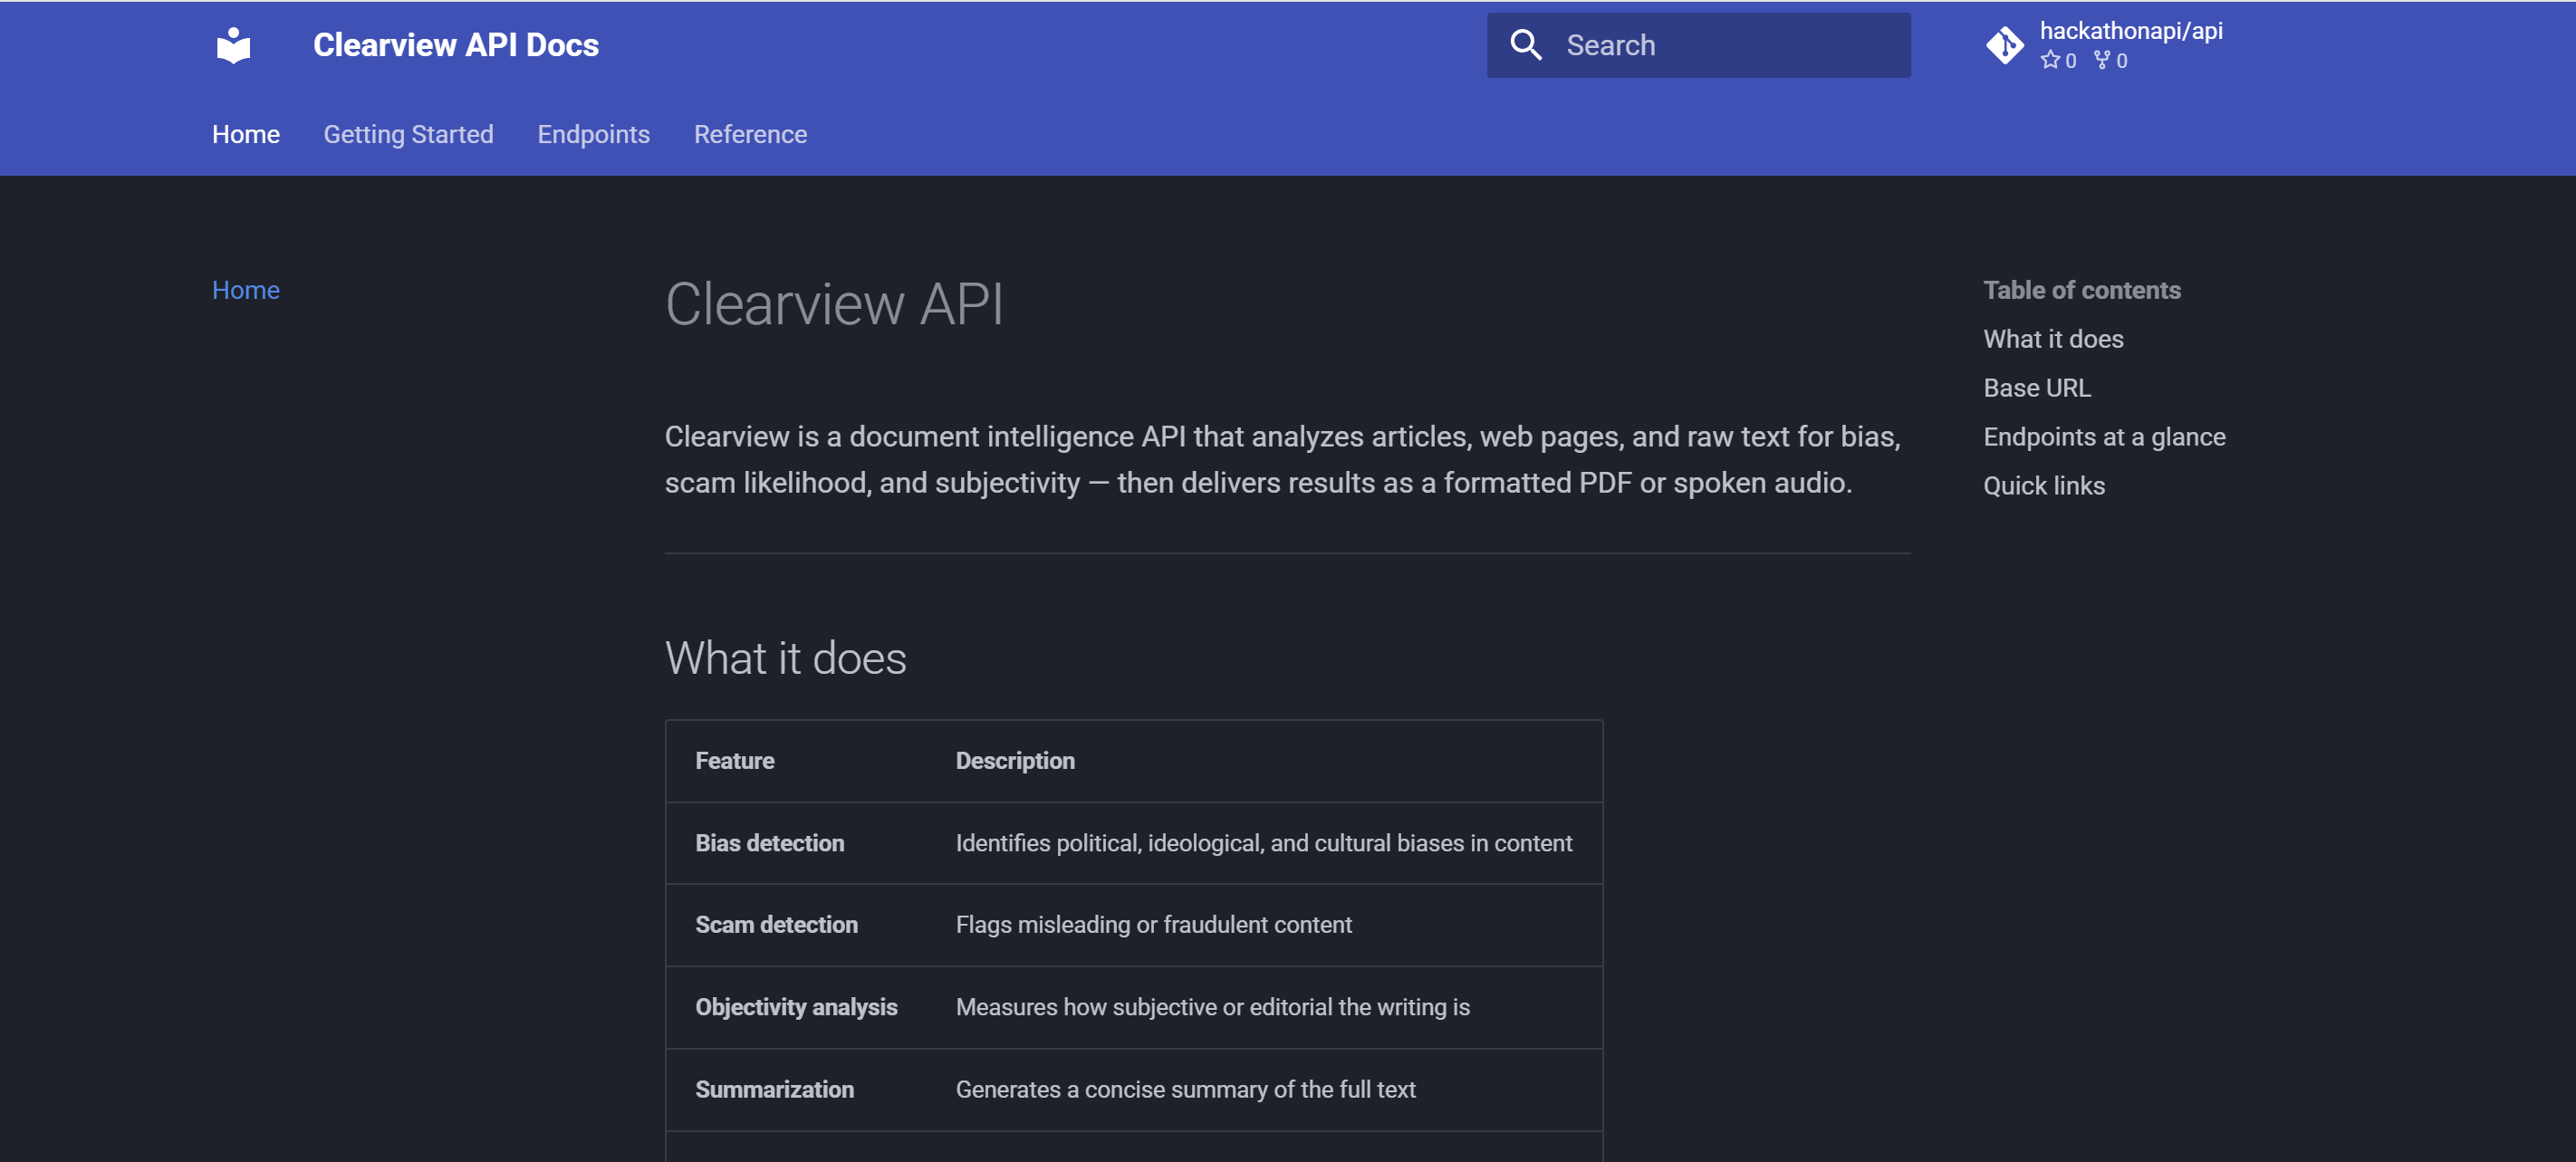The height and width of the screenshot is (1162, 2576).
Task: Click the Clearview API page heading
Action: [834, 304]
